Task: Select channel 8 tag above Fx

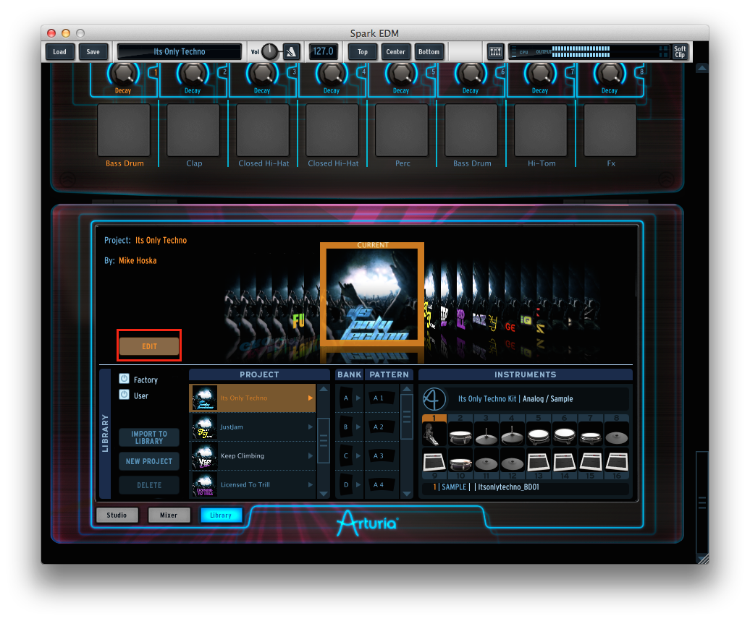Action: 641,72
